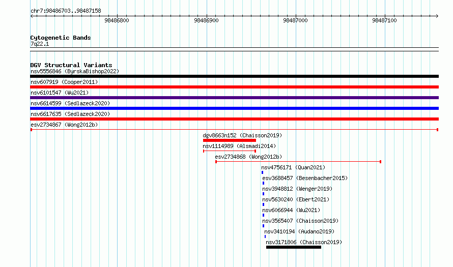This screenshot has width=453, height=267.
Task: Click the left arrow of the ruler
Action: pyautogui.click(x=32, y=16)
